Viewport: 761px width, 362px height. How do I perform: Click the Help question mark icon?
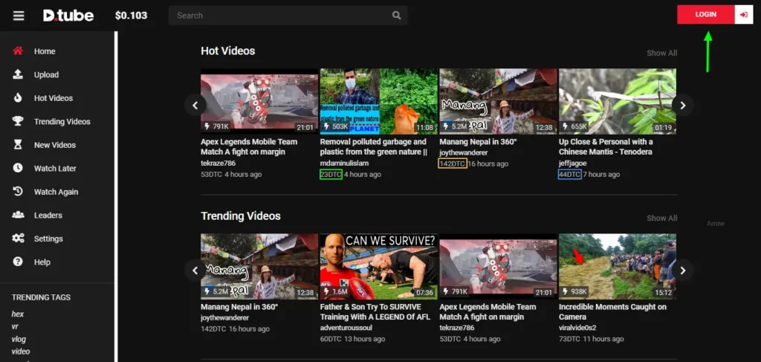(x=18, y=262)
